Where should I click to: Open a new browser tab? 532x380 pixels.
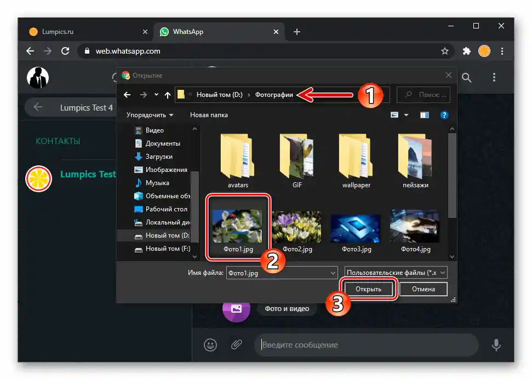coord(297,32)
